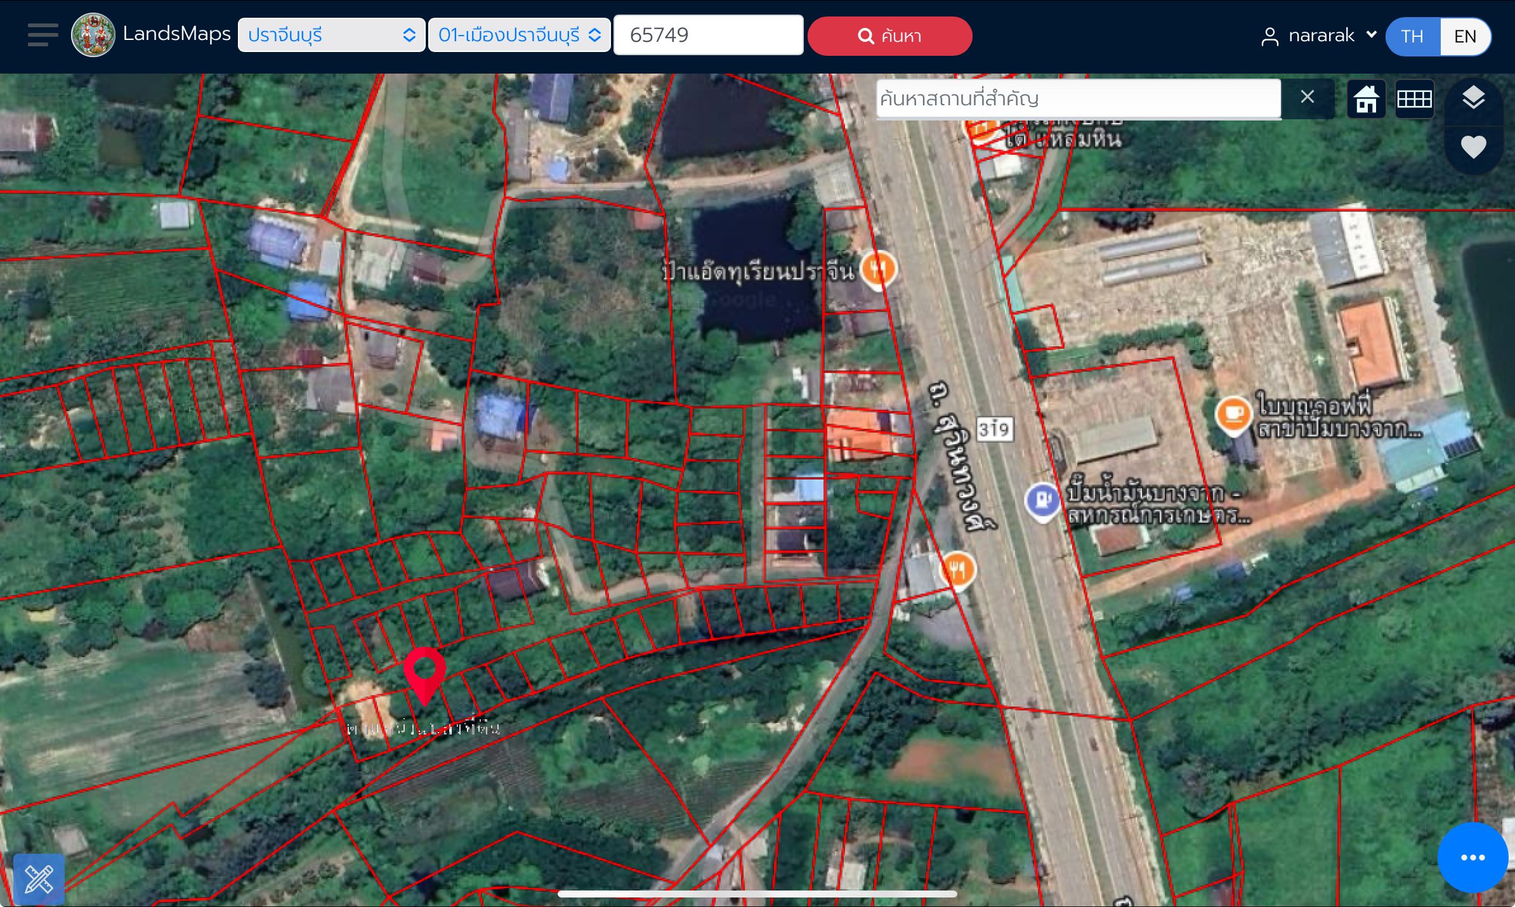Switch language to EN
1515x907 pixels.
(x=1465, y=36)
